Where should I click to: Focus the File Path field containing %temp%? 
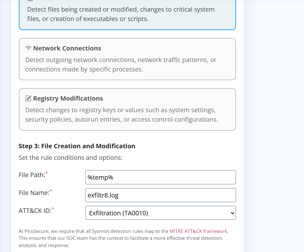click(160, 177)
